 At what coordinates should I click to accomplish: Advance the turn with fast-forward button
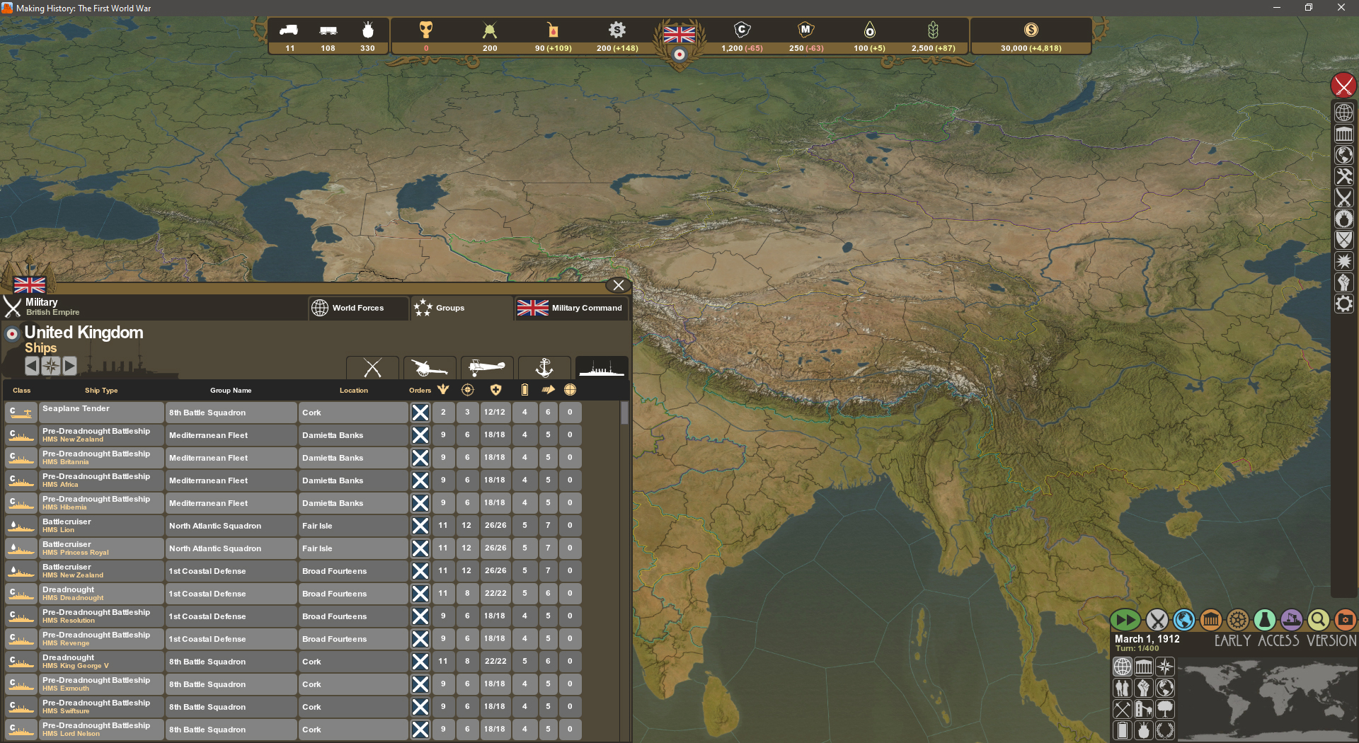(x=1125, y=621)
